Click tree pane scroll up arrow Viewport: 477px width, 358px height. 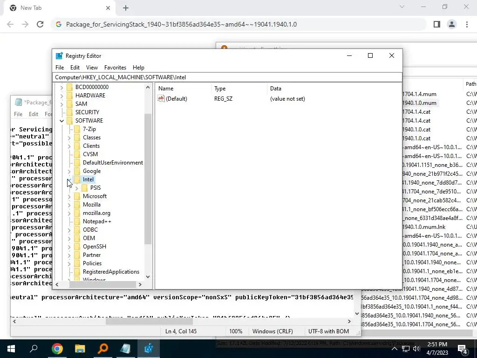148,87
